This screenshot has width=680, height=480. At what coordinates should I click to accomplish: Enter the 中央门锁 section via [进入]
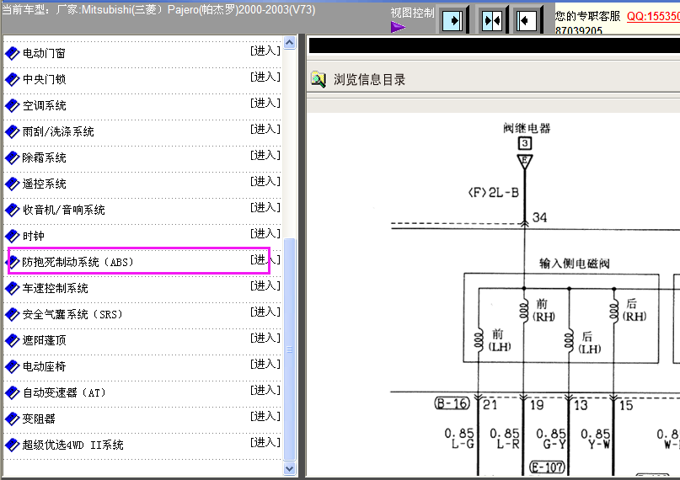point(265,77)
